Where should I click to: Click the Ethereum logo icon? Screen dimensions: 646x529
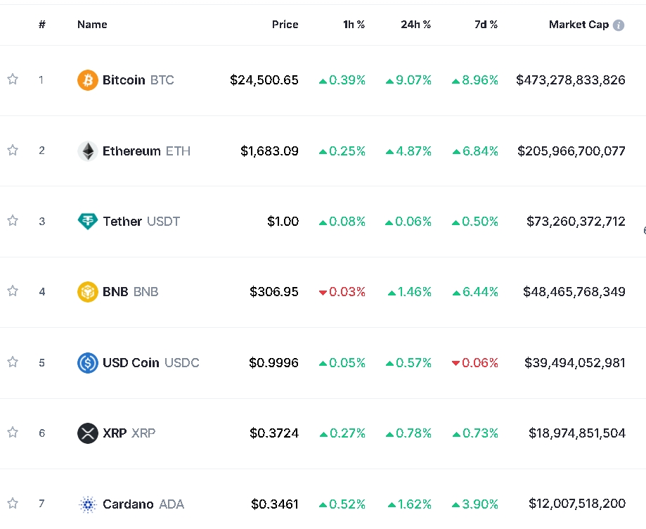[x=88, y=151]
